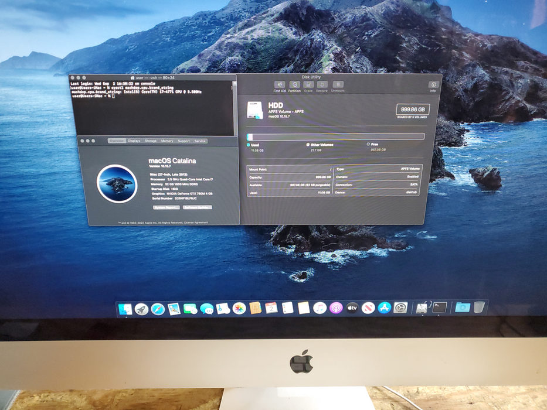
Task: Click the Other Volumes legend swatch
Action: click(x=308, y=144)
